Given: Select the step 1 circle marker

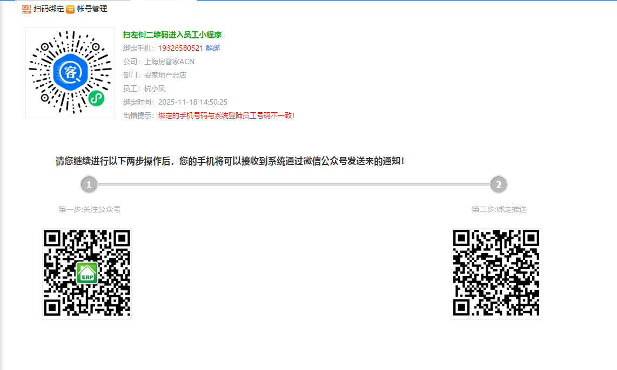Looking at the screenshot, I should point(89,184).
